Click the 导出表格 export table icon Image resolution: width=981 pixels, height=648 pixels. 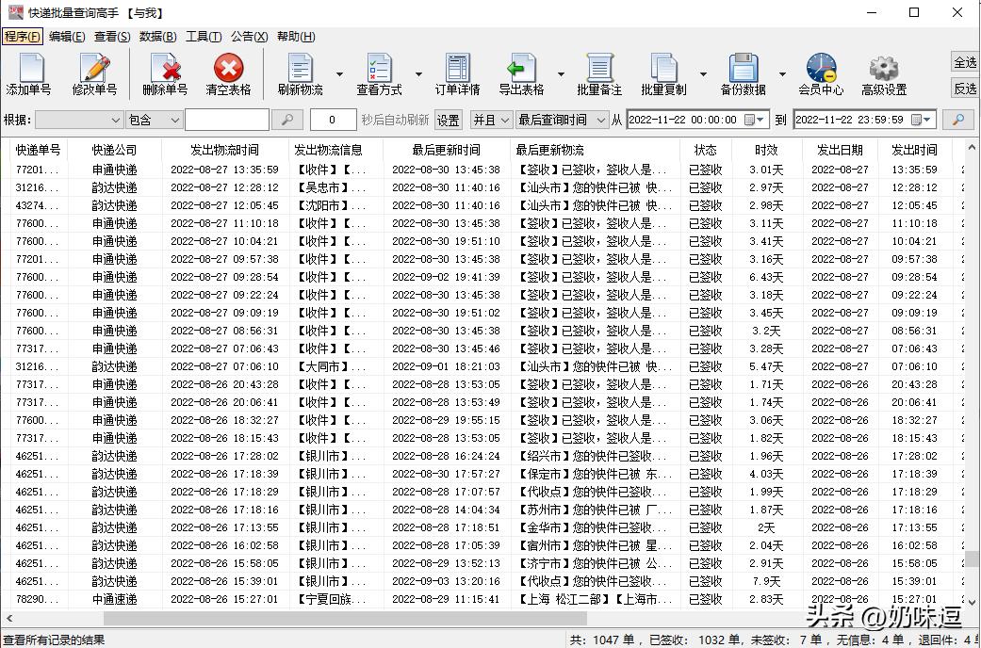pyautogui.click(x=524, y=71)
